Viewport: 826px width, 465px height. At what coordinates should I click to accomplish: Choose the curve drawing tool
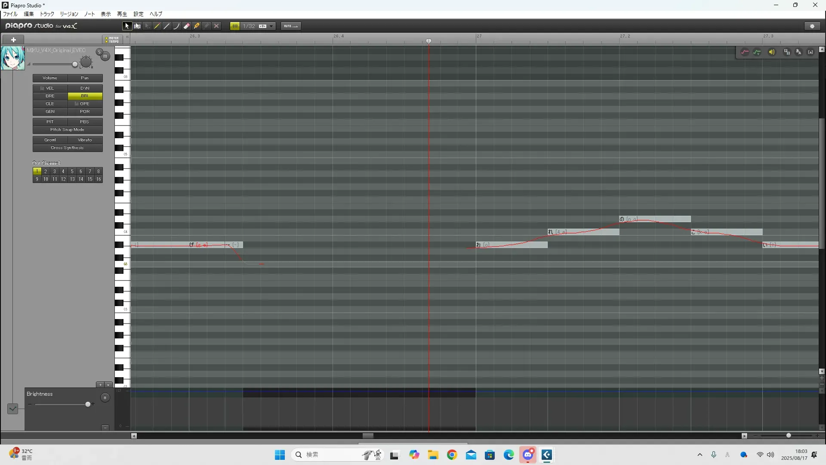pos(176,26)
